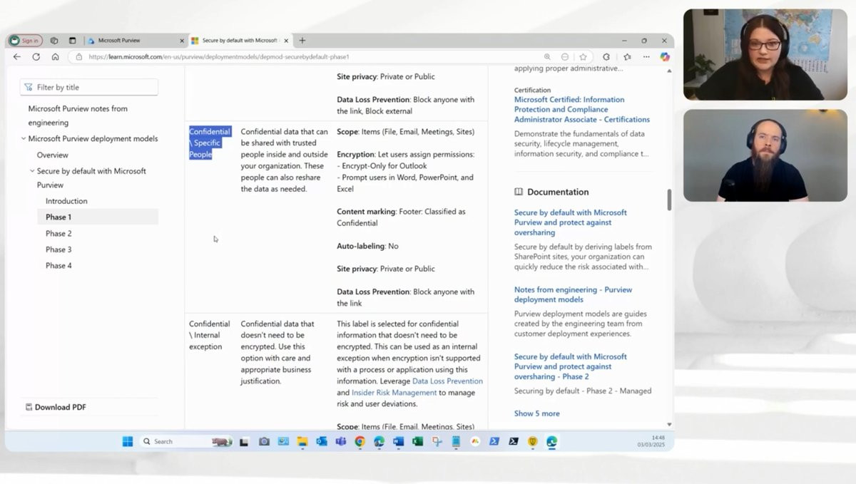Open Microsoft Purview notes from engineering
856x484 pixels.
pos(78,115)
